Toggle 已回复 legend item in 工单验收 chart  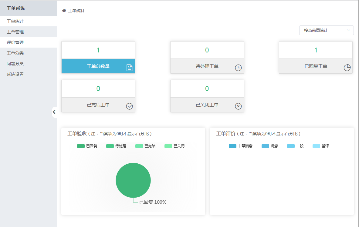87,146
